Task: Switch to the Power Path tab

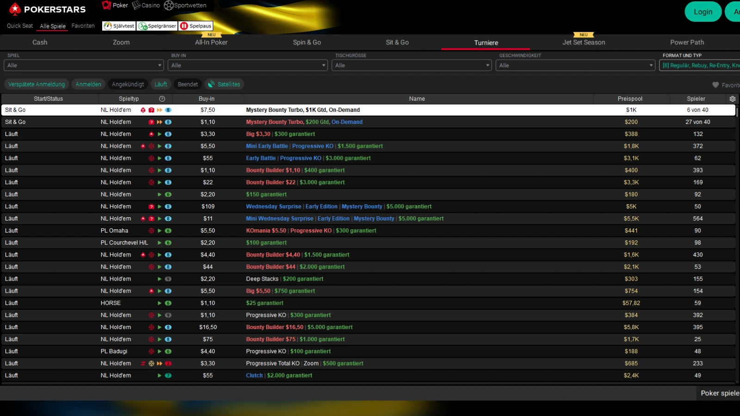Action: click(687, 42)
